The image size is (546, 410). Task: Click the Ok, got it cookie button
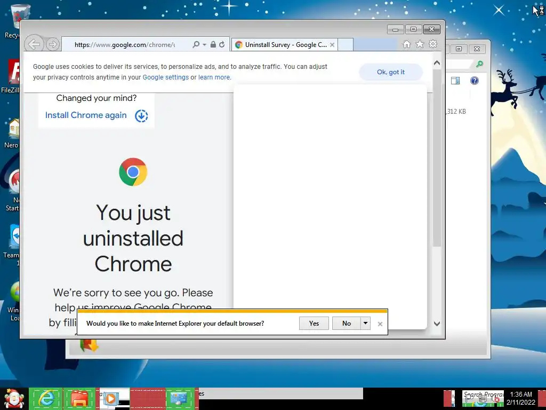click(x=391, y=72)
